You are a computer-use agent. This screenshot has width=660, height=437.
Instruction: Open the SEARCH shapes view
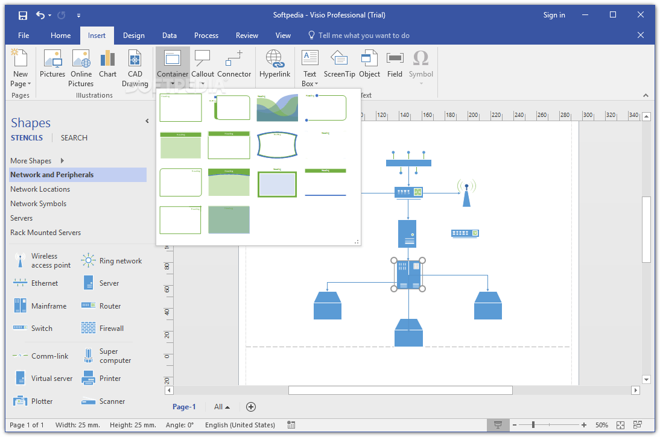point(74,137)
